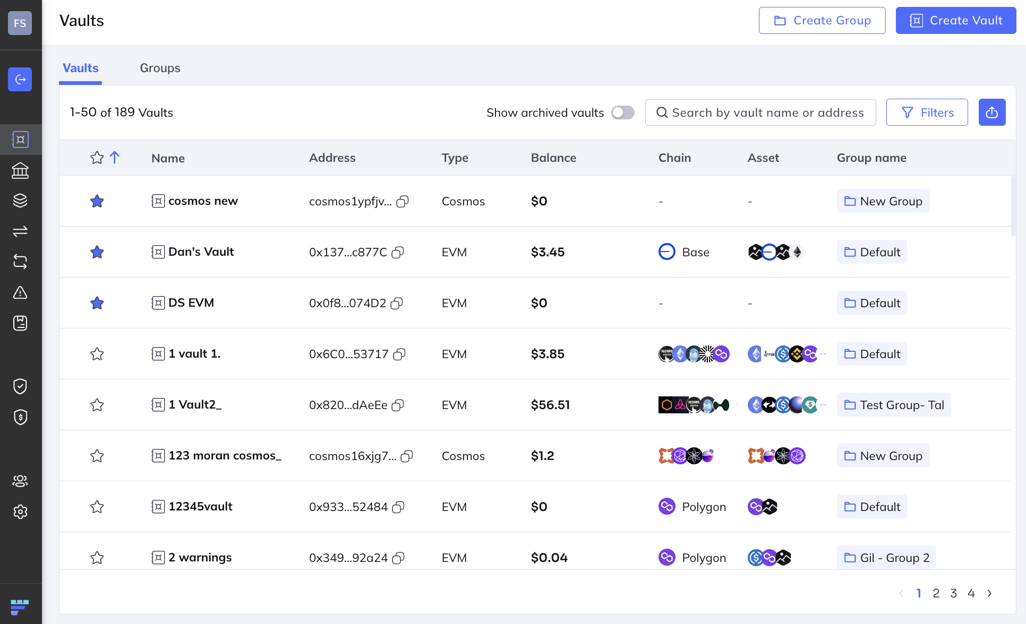Click the Balance column header
Viewport: 1026px width, 624px height.
point(553,158)
